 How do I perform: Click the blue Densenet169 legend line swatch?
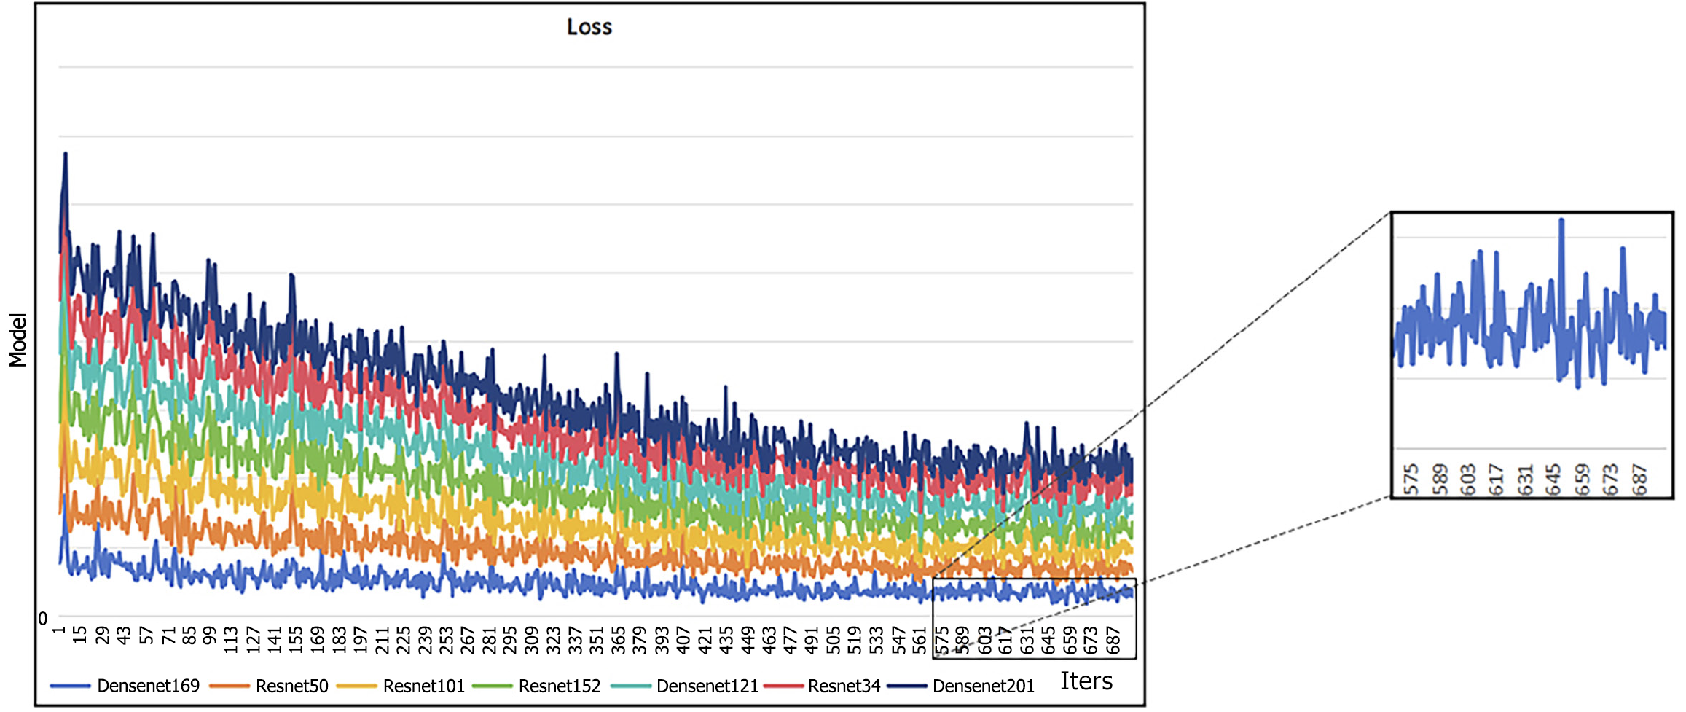[70, 686]
